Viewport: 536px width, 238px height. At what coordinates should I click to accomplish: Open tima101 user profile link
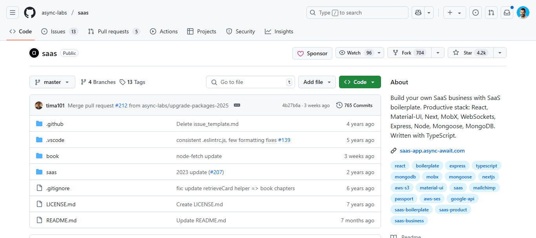55,105
